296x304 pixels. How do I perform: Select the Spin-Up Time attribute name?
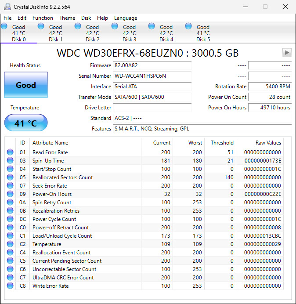[x=48, y=161]
